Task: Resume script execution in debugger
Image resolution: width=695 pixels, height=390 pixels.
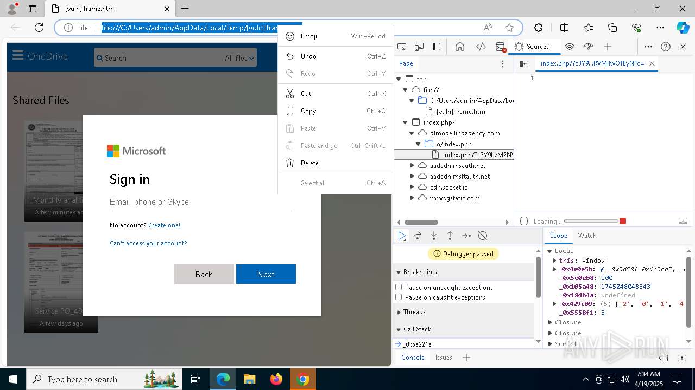Action: coord(402,236)
